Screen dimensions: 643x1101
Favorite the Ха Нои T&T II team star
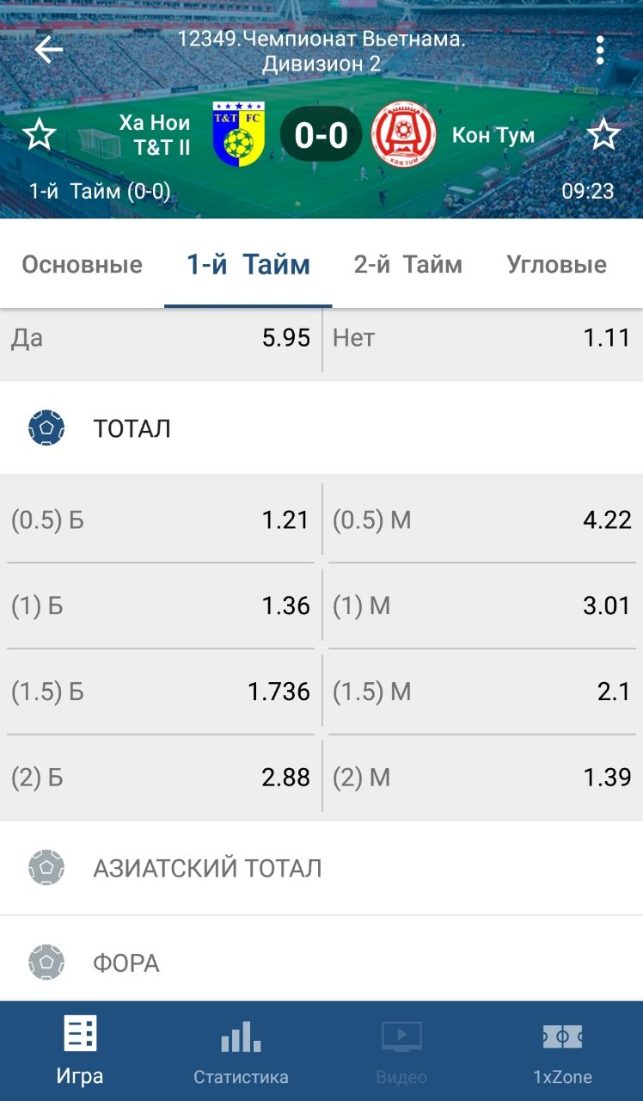click(39, 135)
